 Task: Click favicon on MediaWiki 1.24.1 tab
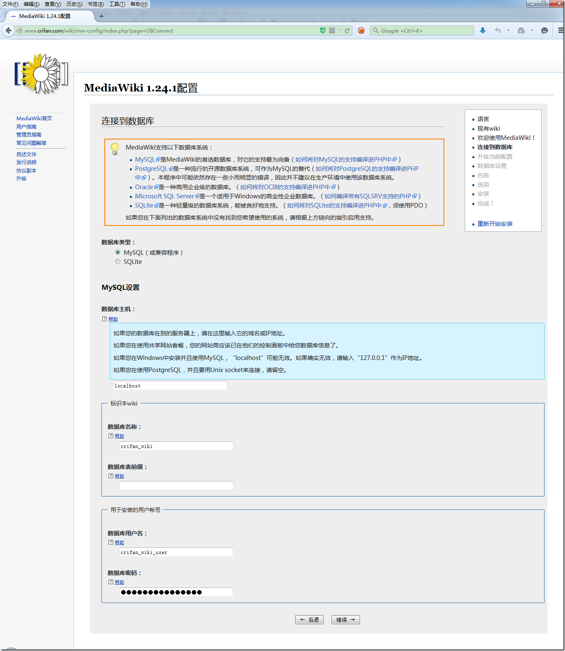pos(13,16)
